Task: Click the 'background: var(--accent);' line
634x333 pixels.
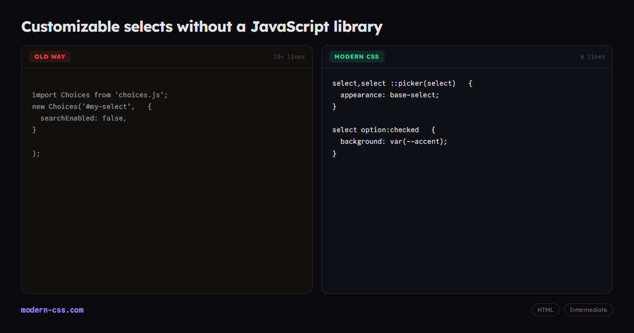Action: click(x=394, y=142)
